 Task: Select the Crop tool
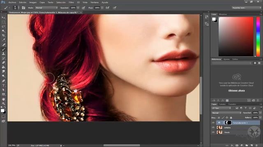(x=3, y=36)
